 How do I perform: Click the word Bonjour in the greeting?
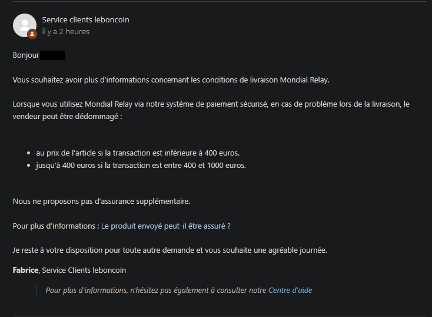[26, 55]
